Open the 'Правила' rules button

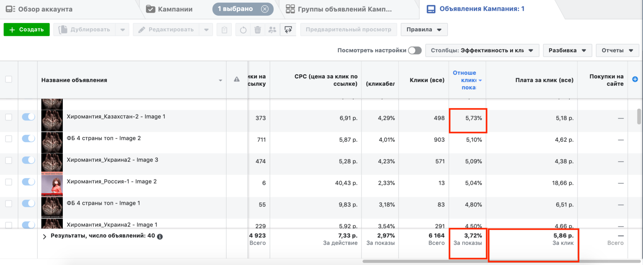pyautogui.click(x=424, y=29)
